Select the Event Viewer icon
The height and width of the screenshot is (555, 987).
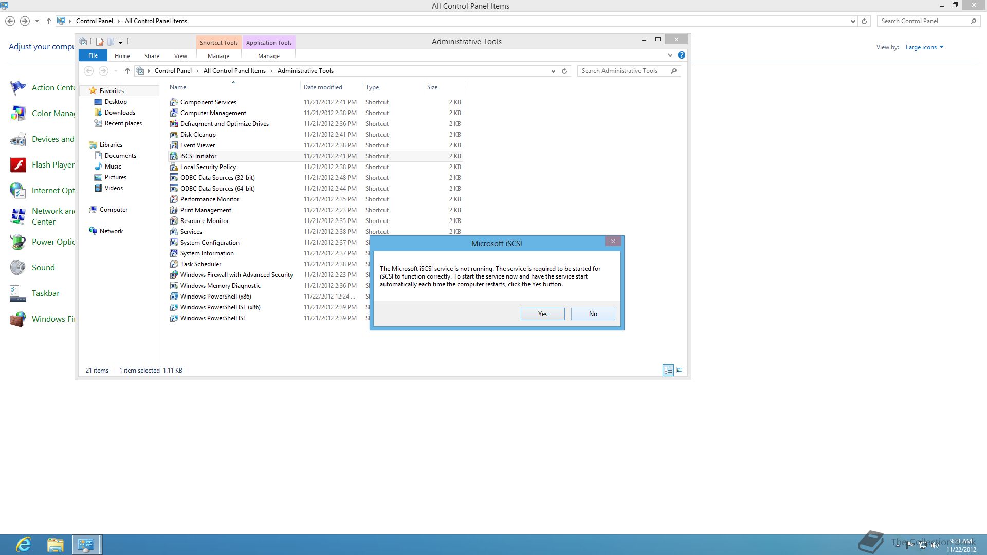click(174, 145)
